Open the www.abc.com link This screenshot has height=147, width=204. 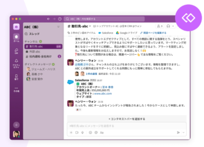coord(103,94)
